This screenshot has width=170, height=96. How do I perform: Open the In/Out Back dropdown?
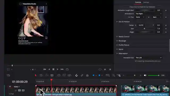pos(157,17)
